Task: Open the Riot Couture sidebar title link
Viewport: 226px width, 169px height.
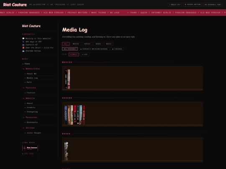Action: point(31,26)
